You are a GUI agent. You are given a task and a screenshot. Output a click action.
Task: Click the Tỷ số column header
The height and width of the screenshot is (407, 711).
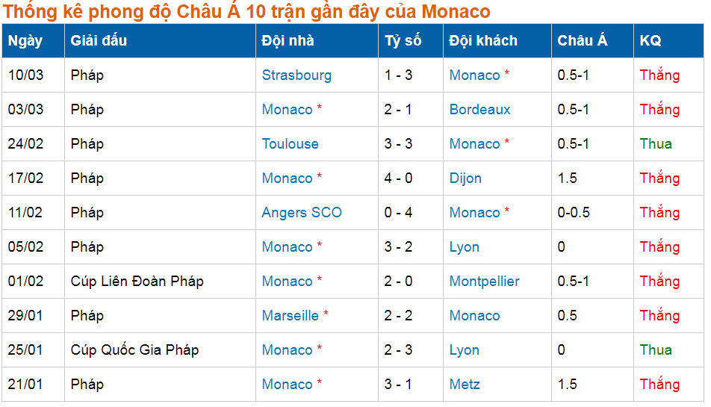click(403, 41)
